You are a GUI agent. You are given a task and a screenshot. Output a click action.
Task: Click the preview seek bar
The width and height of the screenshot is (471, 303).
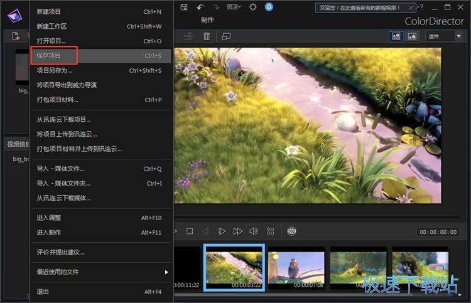pyautogui.click(x=317, y=216)
